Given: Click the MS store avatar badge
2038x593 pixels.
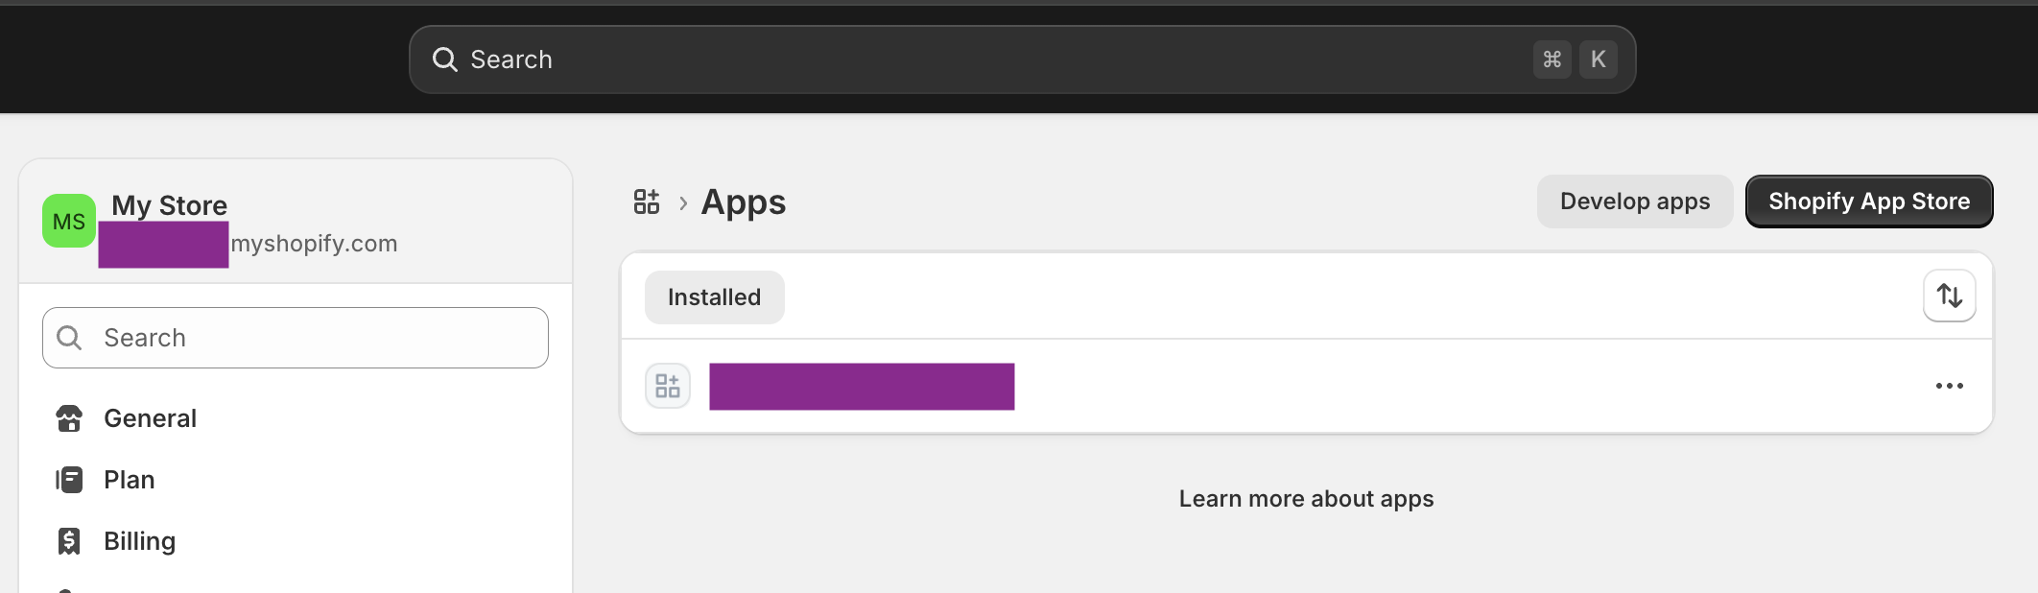Looking at the screenshot, I should point(67,221).
